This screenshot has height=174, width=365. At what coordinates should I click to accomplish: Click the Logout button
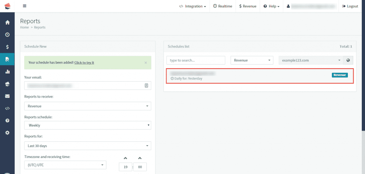350,6
